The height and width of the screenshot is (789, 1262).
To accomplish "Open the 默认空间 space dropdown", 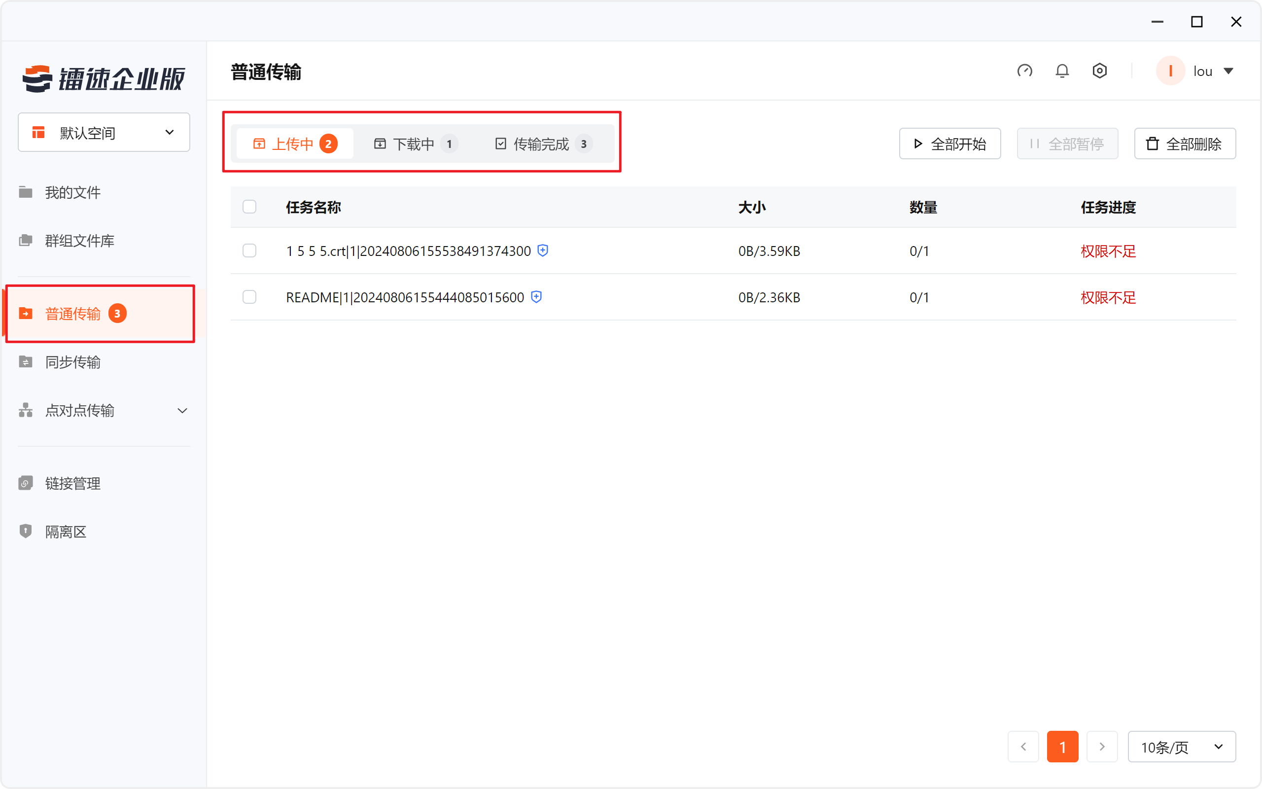I will click(x=104, y=133).
